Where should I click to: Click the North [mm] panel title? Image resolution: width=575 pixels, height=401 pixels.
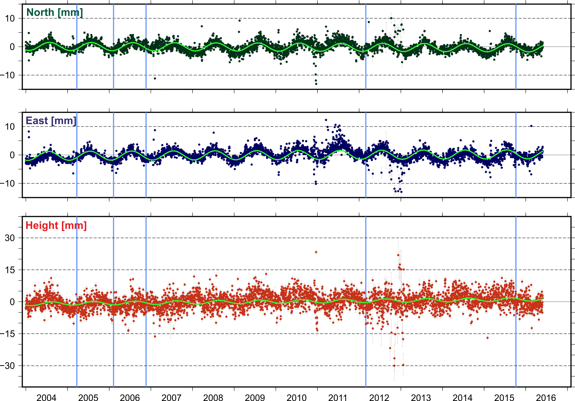click(x=55, y=13)
